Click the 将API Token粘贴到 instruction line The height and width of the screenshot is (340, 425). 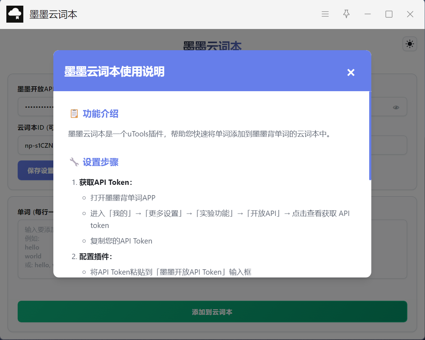point(171,272)
